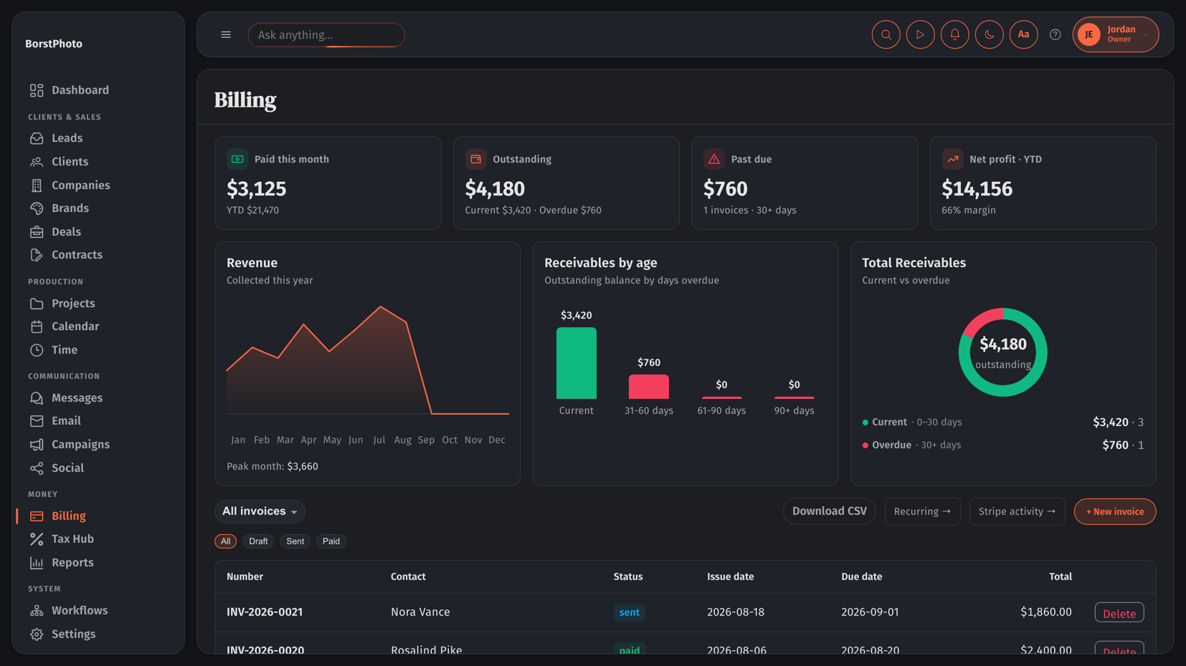Click the help question mark icon

click(1055, 34)
